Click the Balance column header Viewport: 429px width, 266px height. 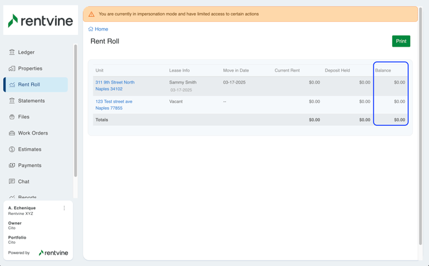point(383,70)
